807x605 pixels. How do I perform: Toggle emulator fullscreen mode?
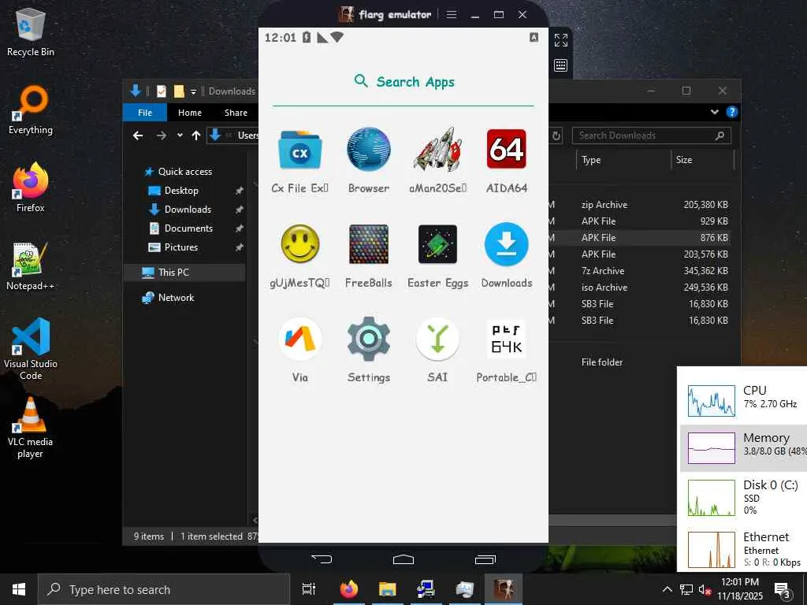(561, 40)
